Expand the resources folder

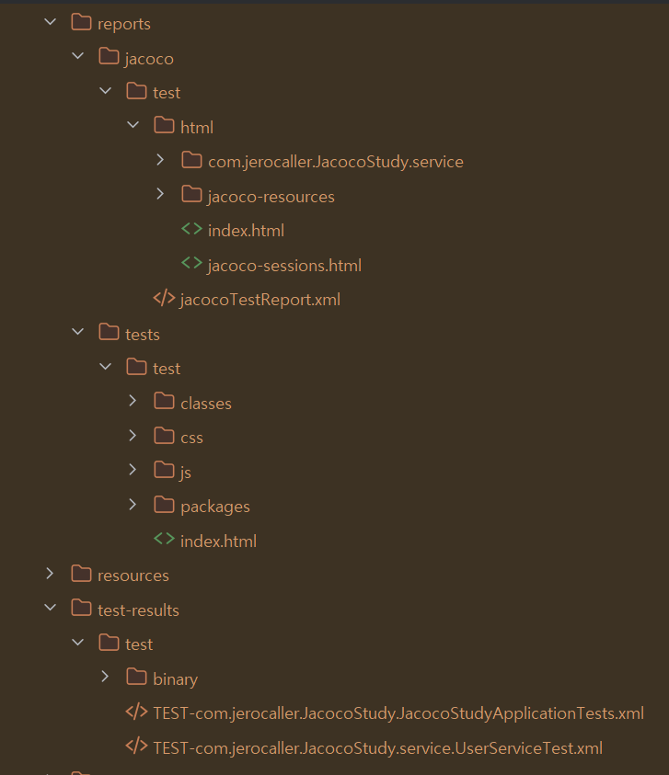tap(50, 575)
